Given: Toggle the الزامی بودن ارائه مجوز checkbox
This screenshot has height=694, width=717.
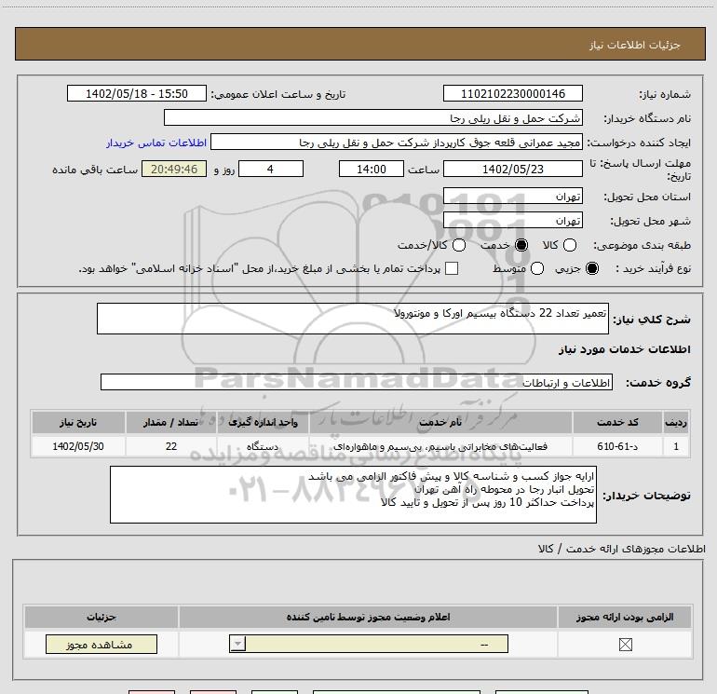Looking at the screenshot, I should point(625,645).
